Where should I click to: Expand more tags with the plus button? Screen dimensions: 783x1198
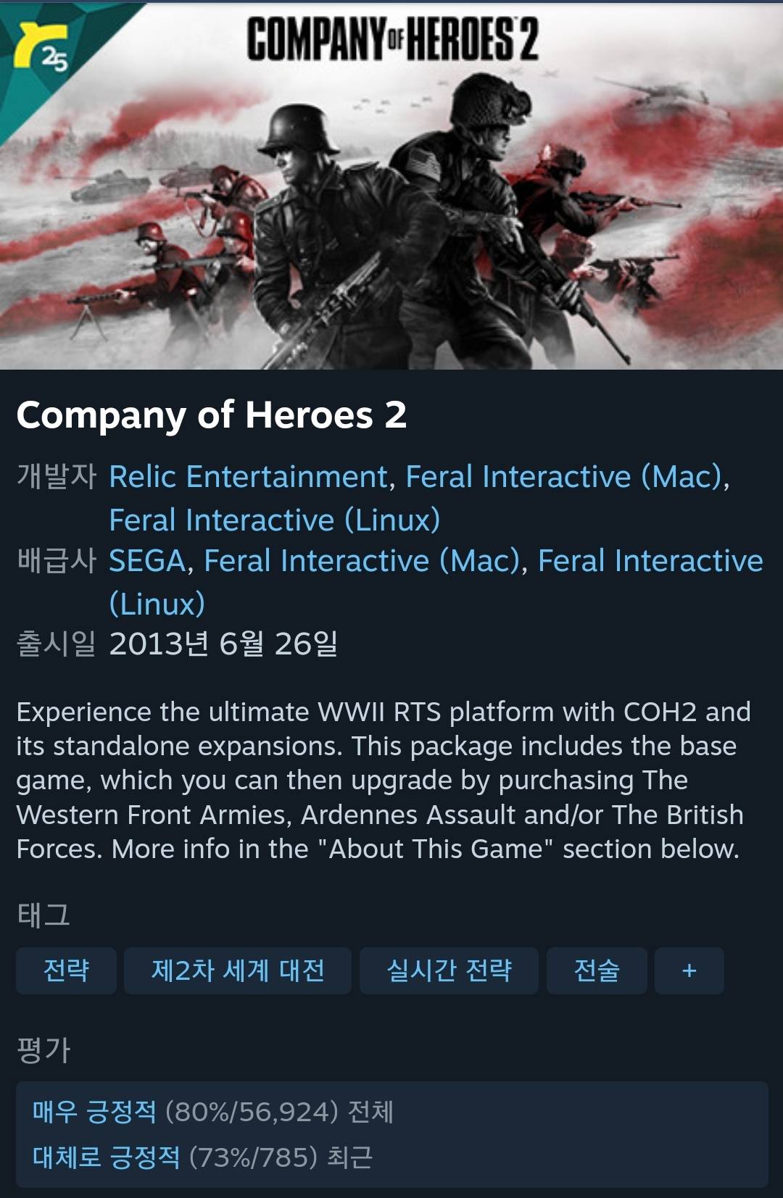689,970
